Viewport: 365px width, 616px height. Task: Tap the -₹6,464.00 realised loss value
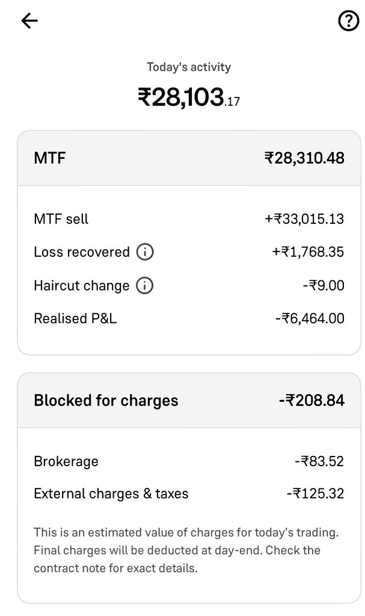pyautogui.click(x=310, y=318)
